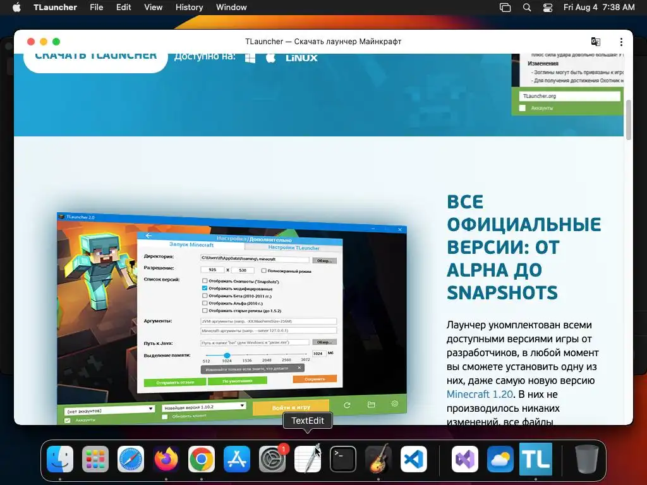Click the Windows logo download icon
647x485 pixels.
click(250, 57)
